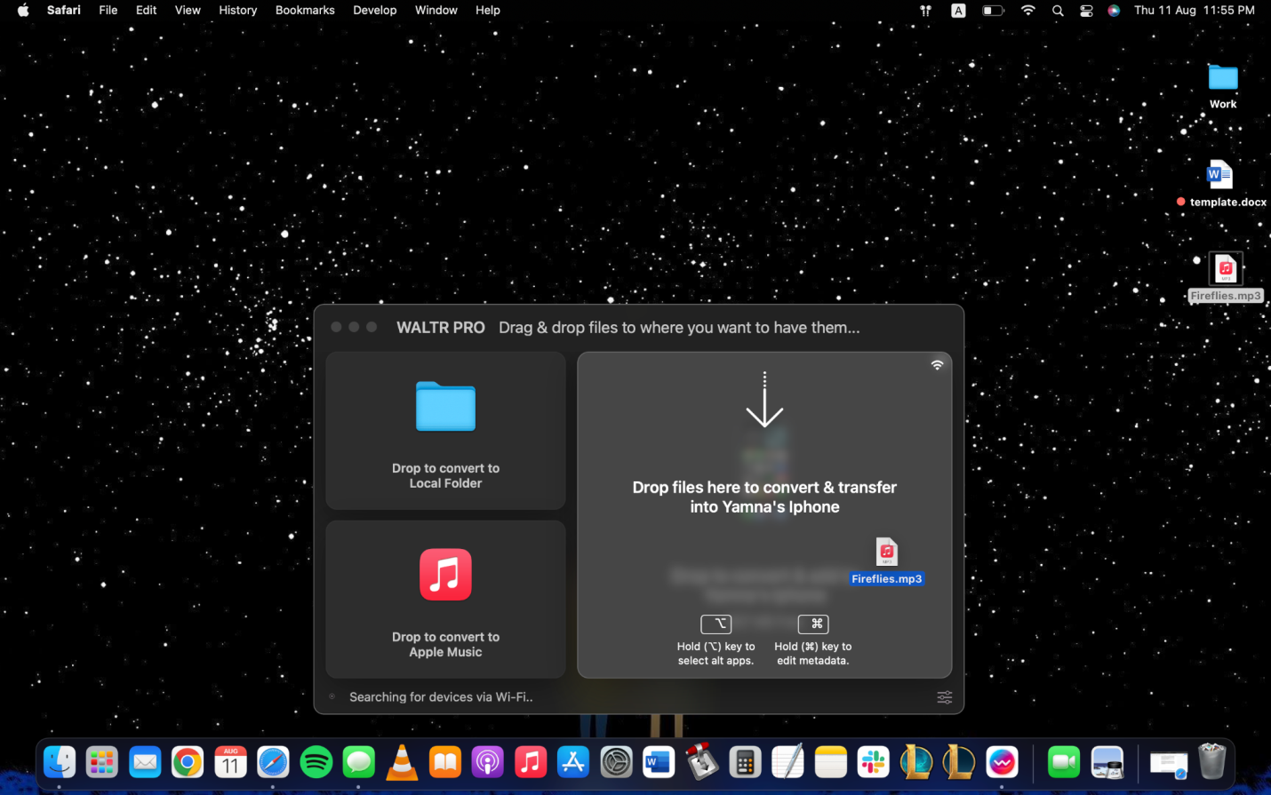Image resolution: width=1271 pixels, height=795 pixels.
Task: Activate Siri from the menu bar
Action: tap(1114, 11)
